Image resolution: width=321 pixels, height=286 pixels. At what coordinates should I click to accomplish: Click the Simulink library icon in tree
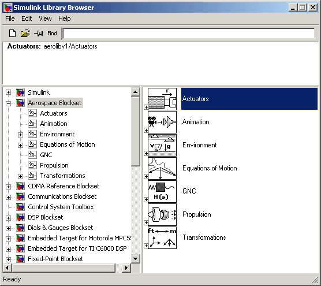(x=20, y=92)
